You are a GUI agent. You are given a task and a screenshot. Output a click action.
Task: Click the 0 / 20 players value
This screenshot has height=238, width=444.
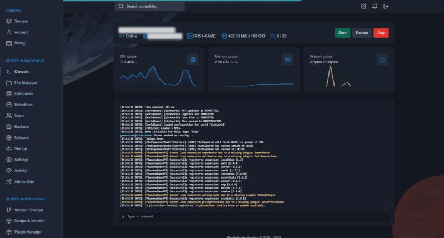(x=282, y=36)
